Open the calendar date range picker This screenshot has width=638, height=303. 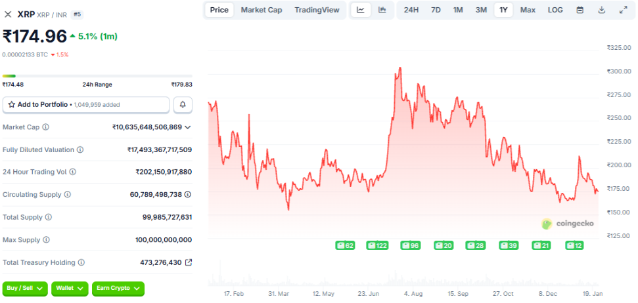coord(580,10)
